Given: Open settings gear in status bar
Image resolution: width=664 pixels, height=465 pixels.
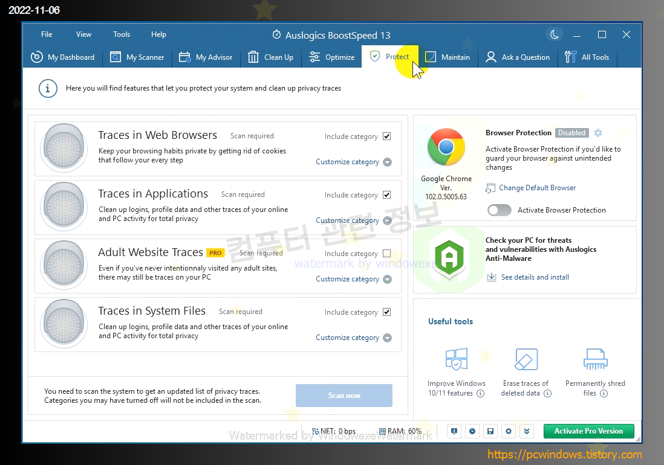Looking at the screenshot, I should 509,431.
